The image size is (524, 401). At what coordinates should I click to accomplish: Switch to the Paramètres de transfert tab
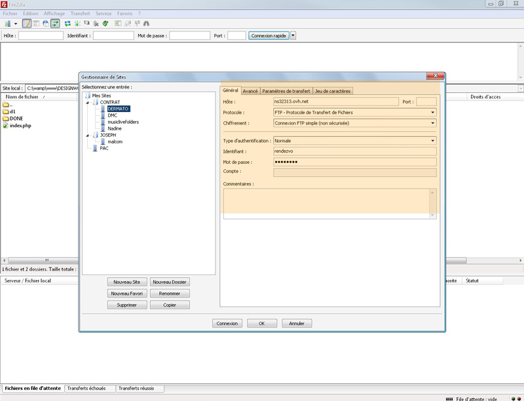286,91
